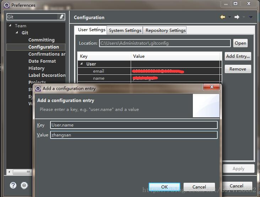
Task: Select Label Decorations in the tree
Action: point(47,75)
